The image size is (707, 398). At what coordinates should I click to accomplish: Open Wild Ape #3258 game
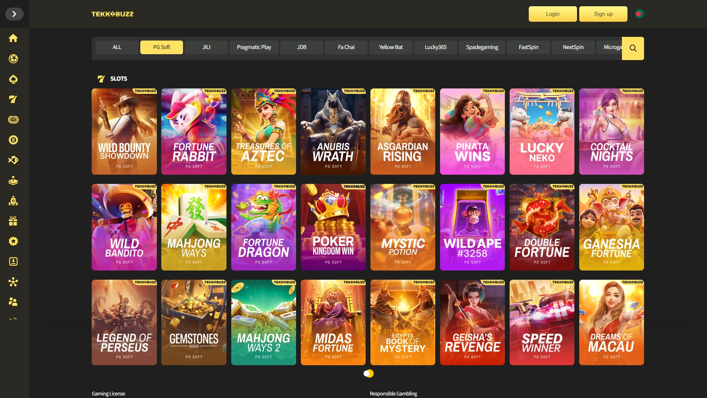pos(472,227)
